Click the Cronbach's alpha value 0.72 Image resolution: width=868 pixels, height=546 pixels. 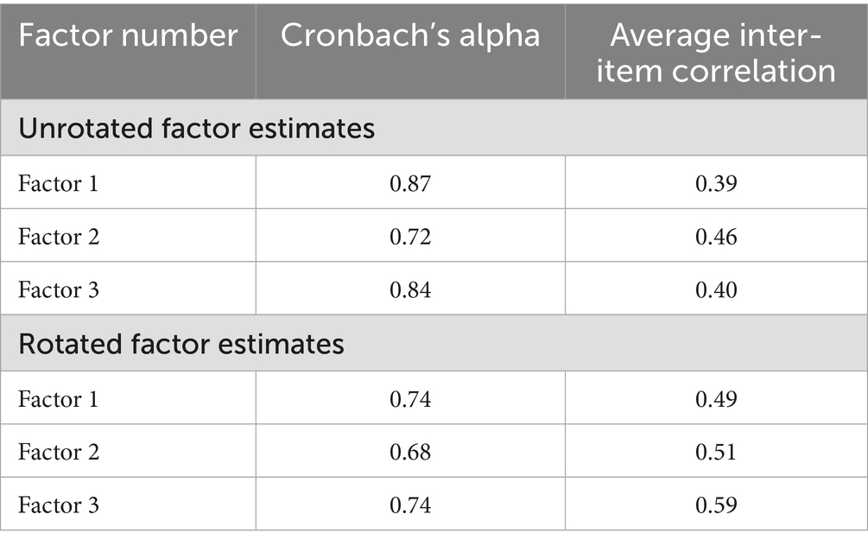(x=410, y=236)
